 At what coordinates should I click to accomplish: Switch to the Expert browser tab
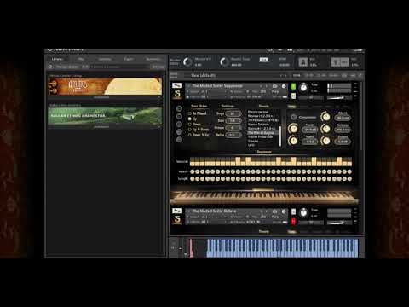(x=129, y=59)
